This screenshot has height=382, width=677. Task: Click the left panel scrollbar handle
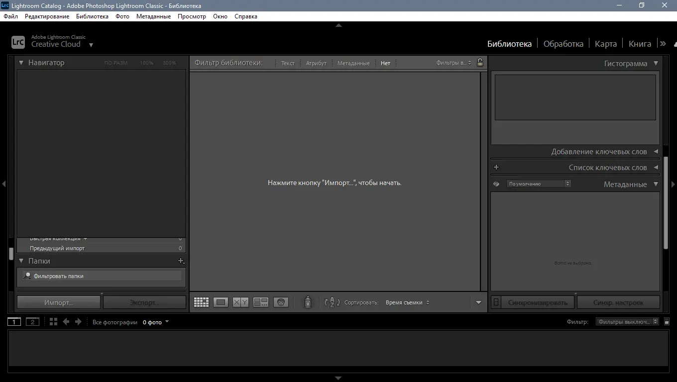[x=11, y=254]
